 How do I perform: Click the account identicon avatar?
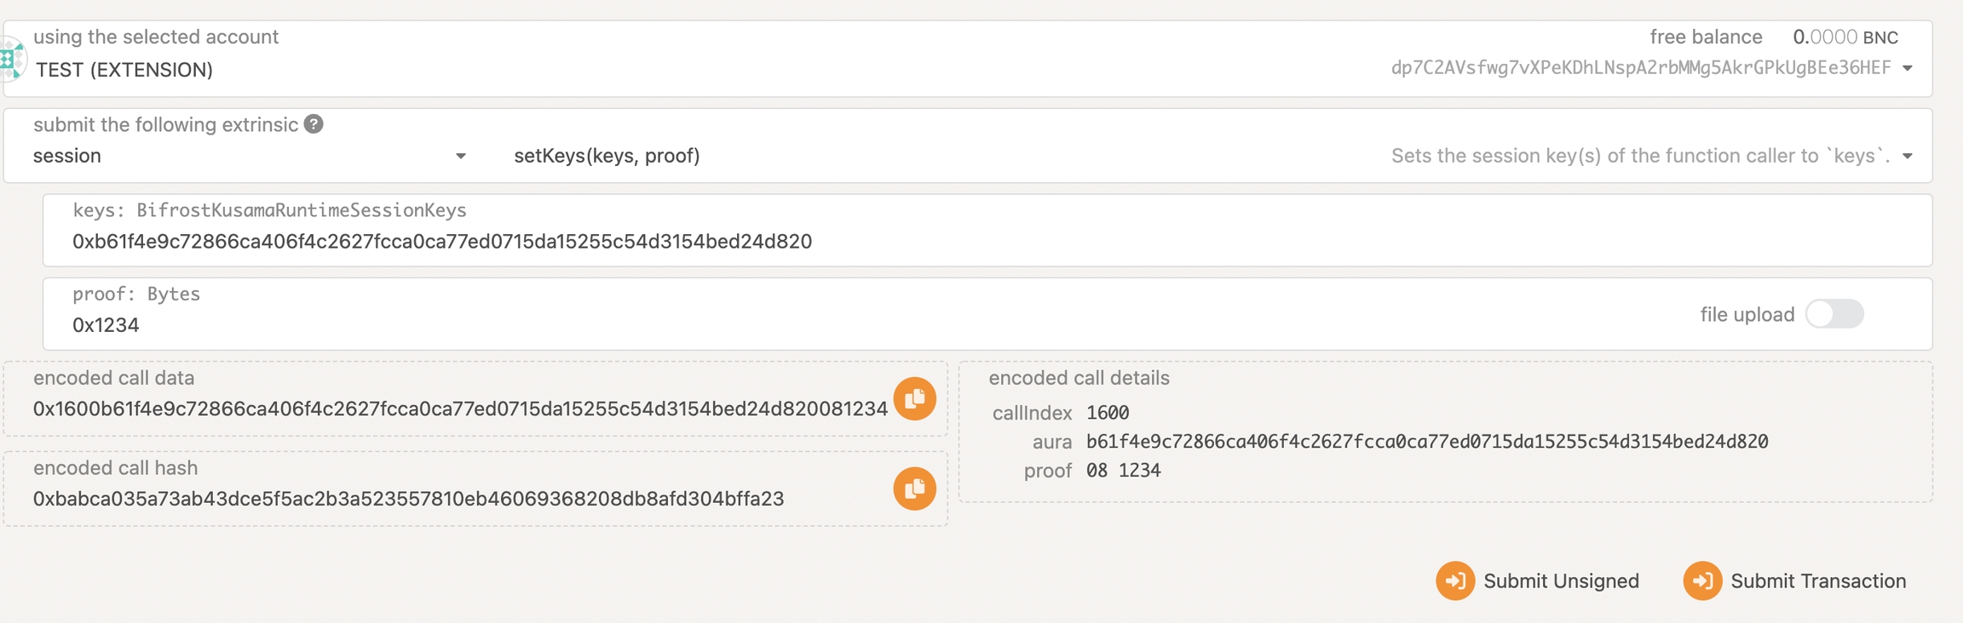click(x=12, y=59)
